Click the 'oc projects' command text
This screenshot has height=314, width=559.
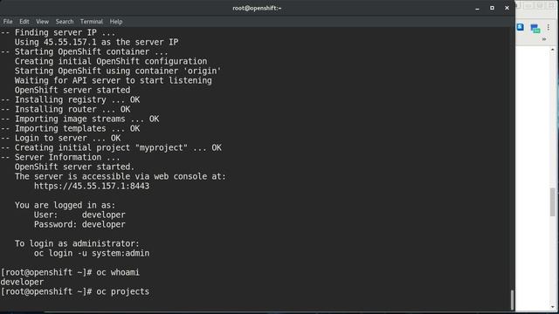pyautogui.click(x=122, y=291)
